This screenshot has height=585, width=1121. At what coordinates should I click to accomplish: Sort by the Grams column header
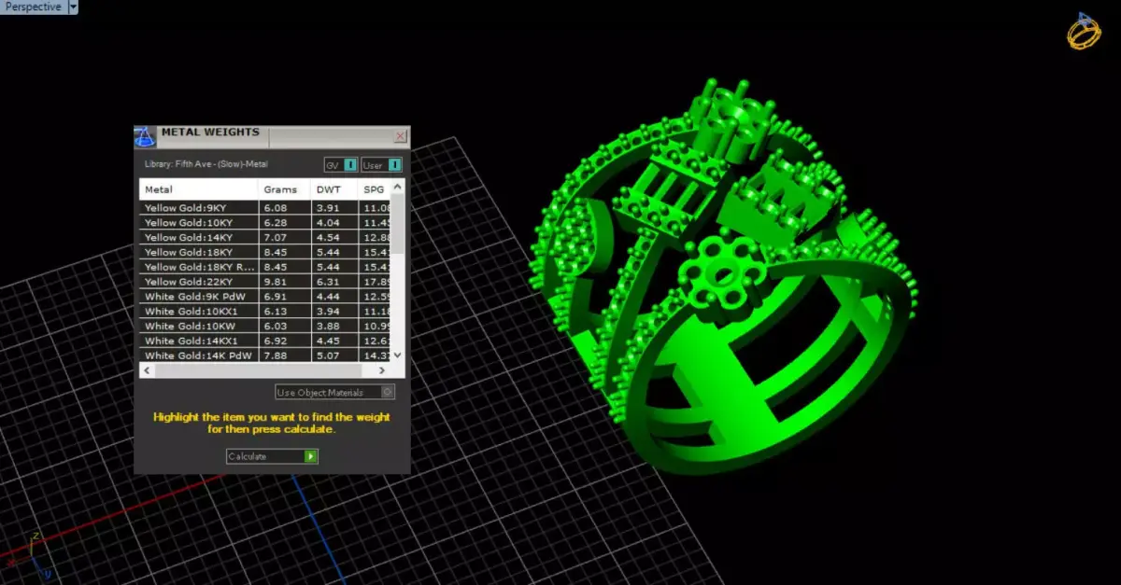click(x=284, y=189)
